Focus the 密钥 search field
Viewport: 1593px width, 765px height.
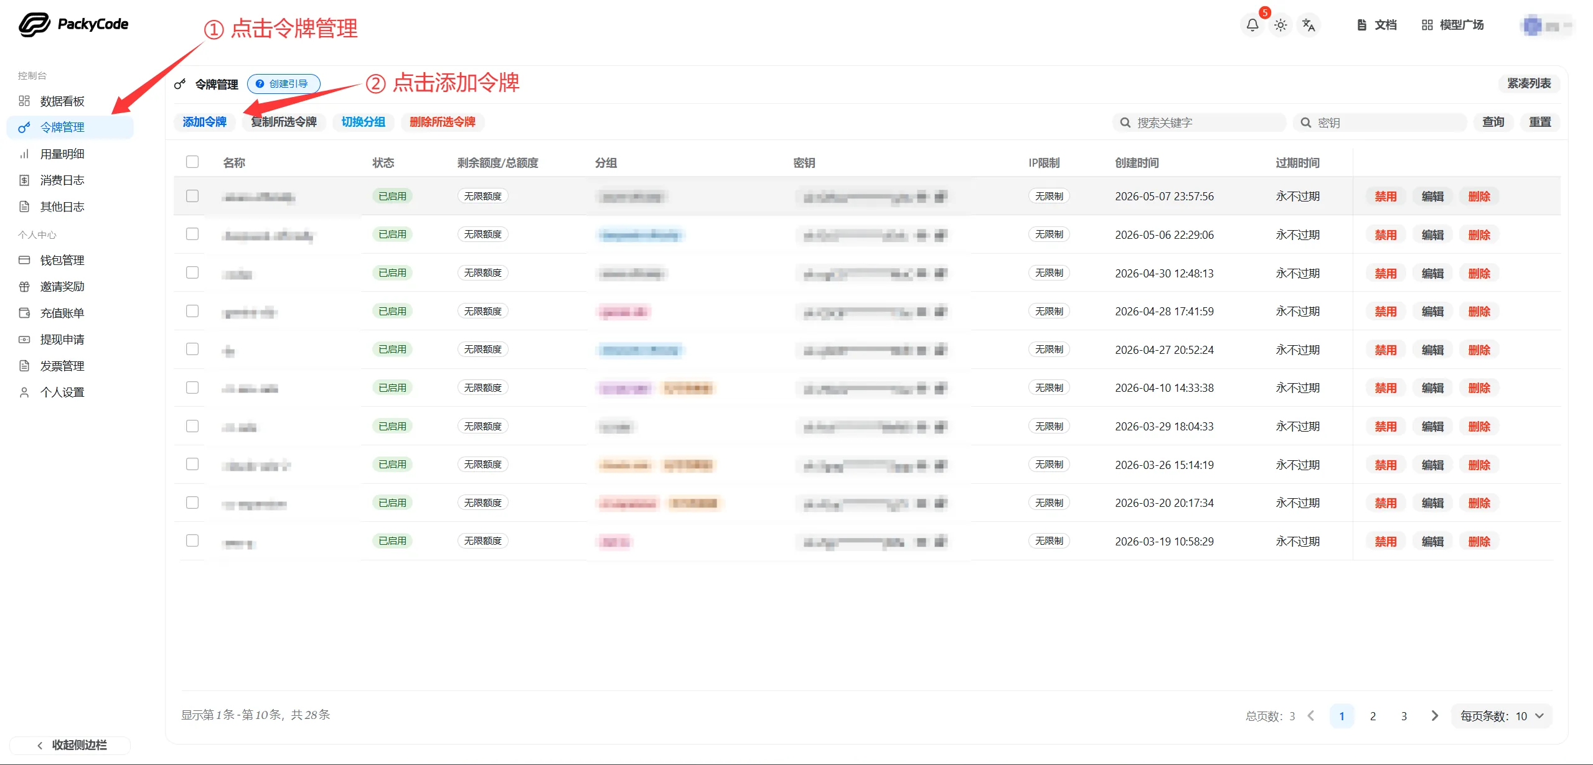click(x=1380, y=123)
